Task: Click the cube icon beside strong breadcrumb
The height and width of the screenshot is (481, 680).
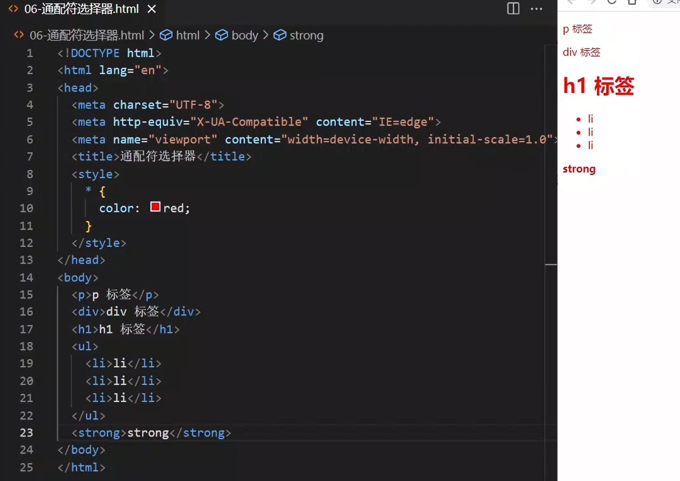Action: [280, 35]
